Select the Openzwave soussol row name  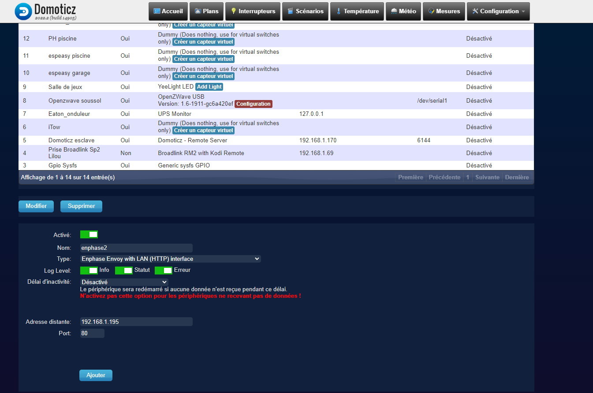[75, 101]
